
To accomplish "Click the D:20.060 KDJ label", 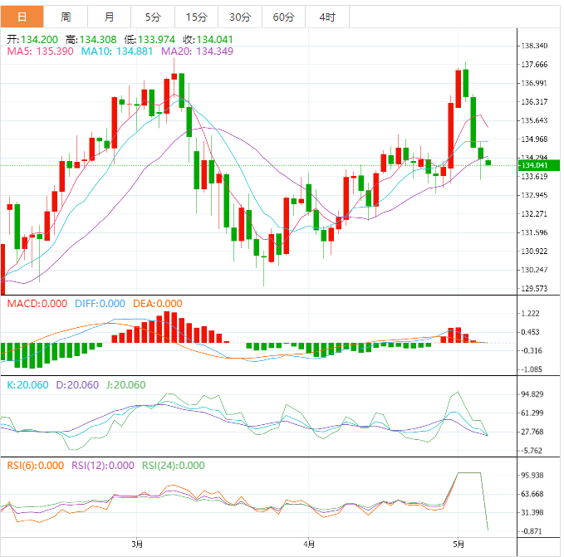I will [x=77, y=385].
